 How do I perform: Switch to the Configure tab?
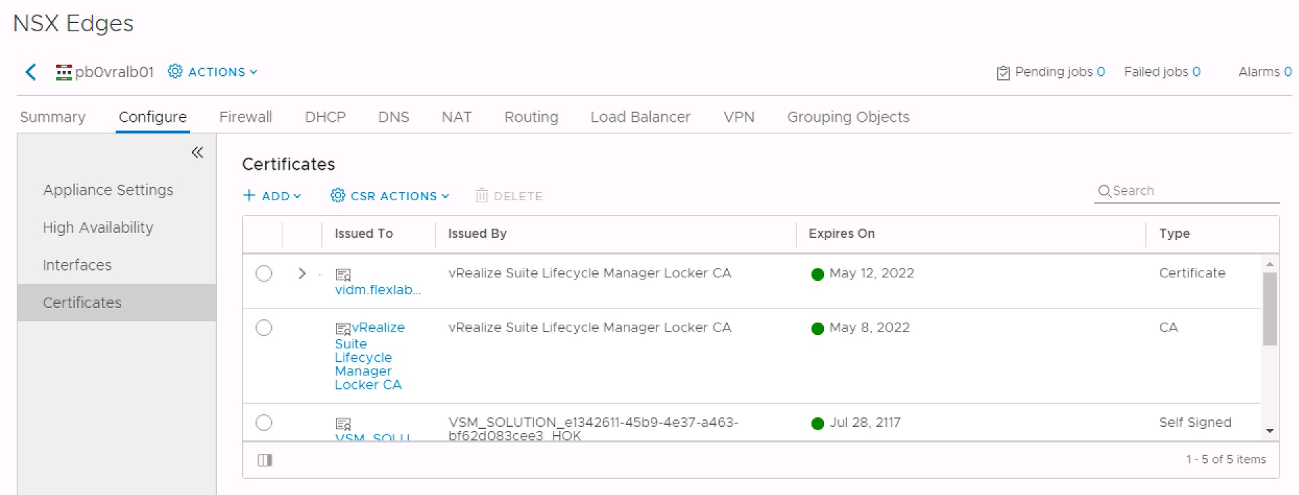click(152, 117)
